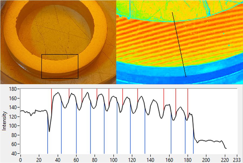The image size is (243, 163).
Task: Click the Intensity axis label
Action: [5, 119]
